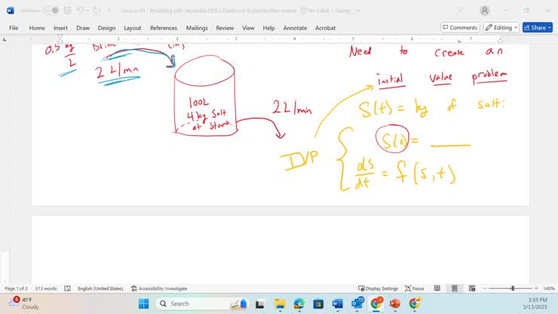Open File Explorer from taskbar
The width and height of the screenshot is (558, 314).
click(280, 303)
